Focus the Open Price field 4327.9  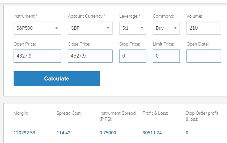pos(37,56)
